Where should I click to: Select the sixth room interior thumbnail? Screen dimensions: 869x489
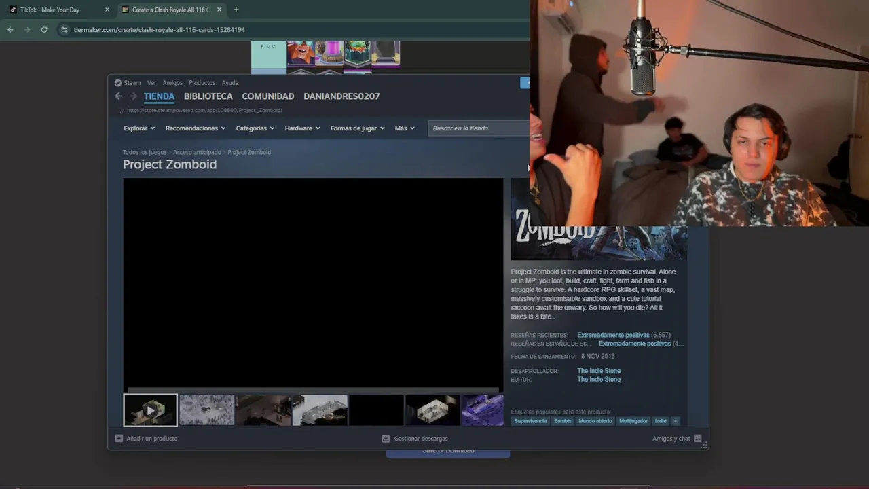click(x=432, y=410)
